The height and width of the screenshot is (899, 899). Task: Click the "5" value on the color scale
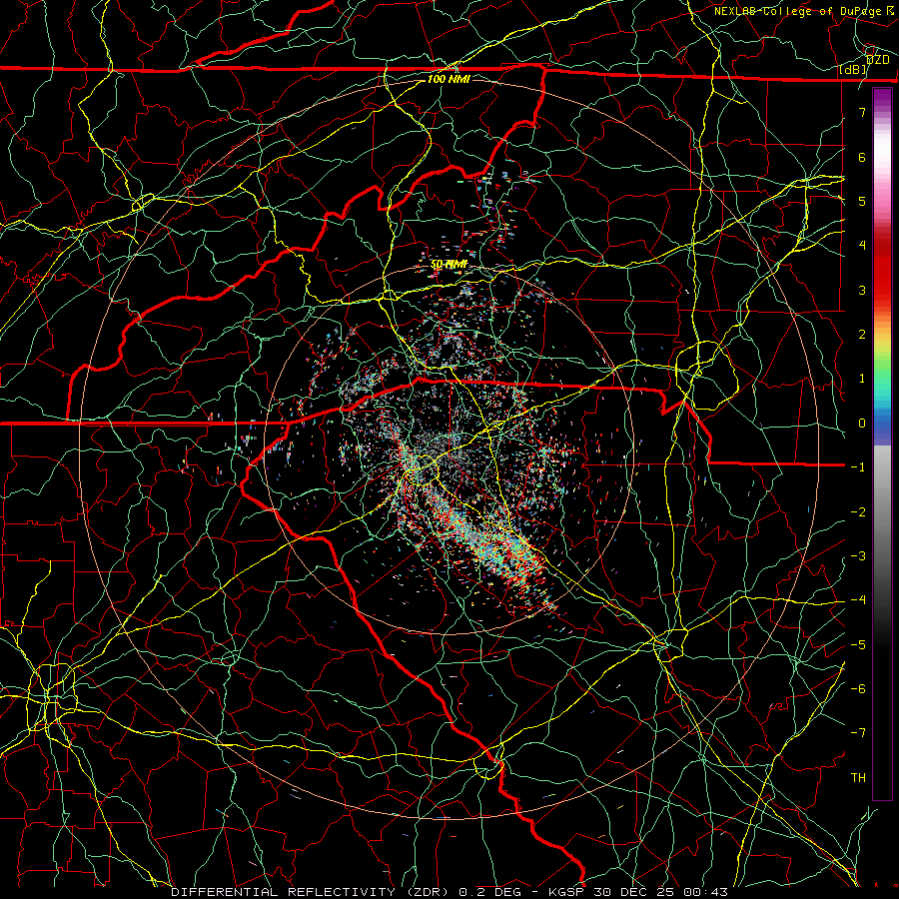862,201
